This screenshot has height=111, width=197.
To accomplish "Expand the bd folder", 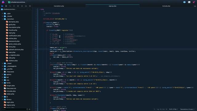I will 2,77.
